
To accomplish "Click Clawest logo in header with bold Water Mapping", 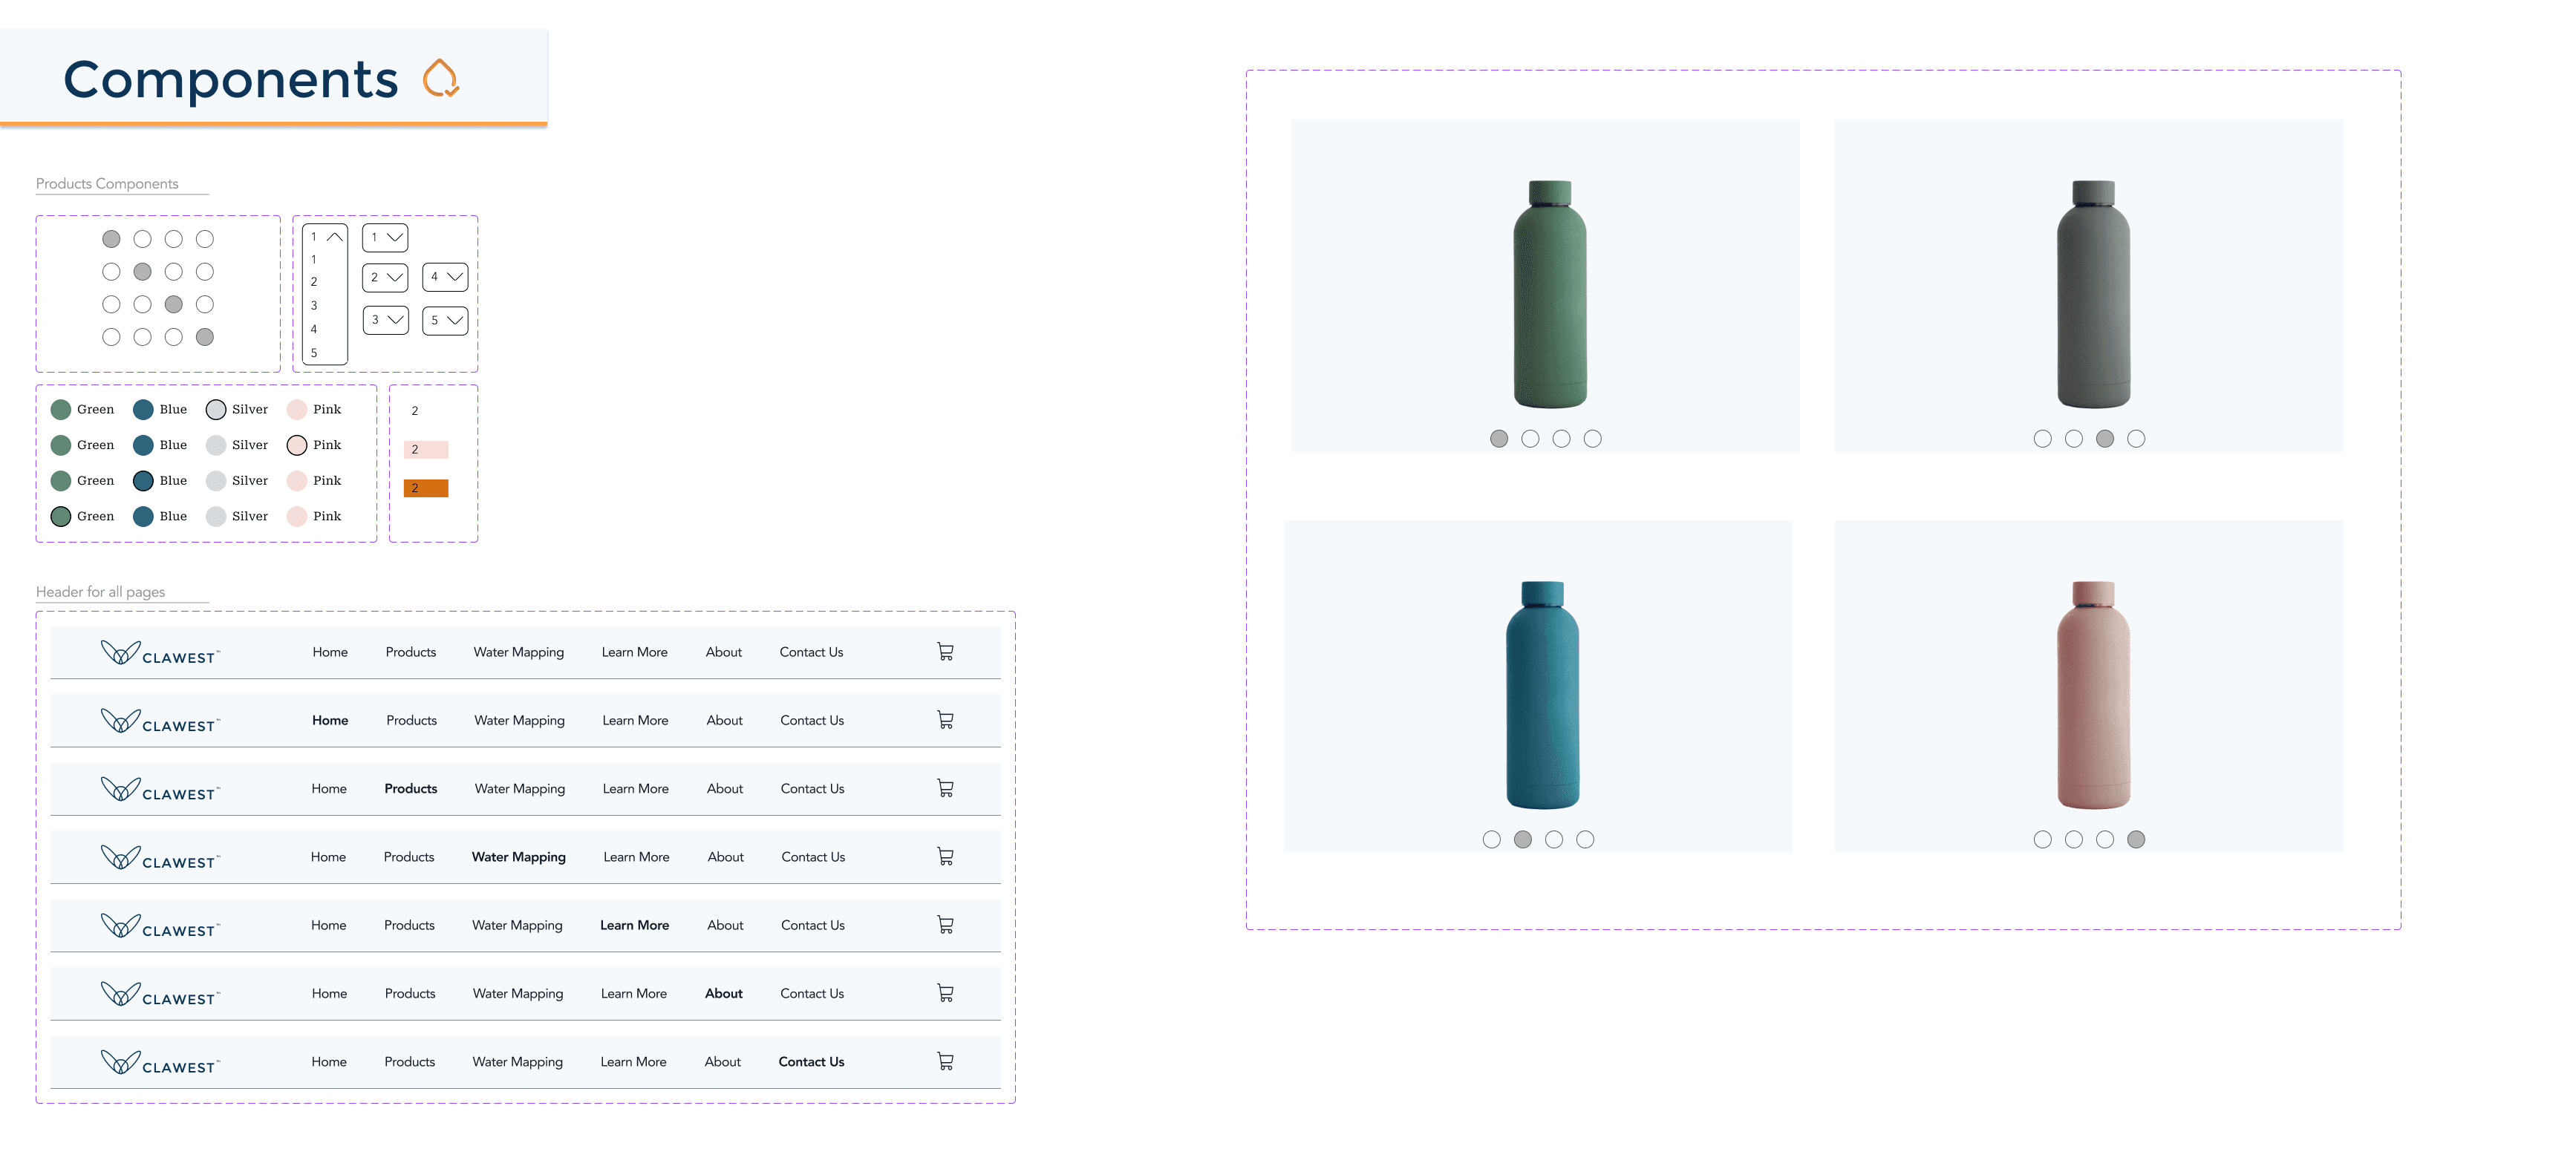I will pyautogui.click(x=160, y=858).
